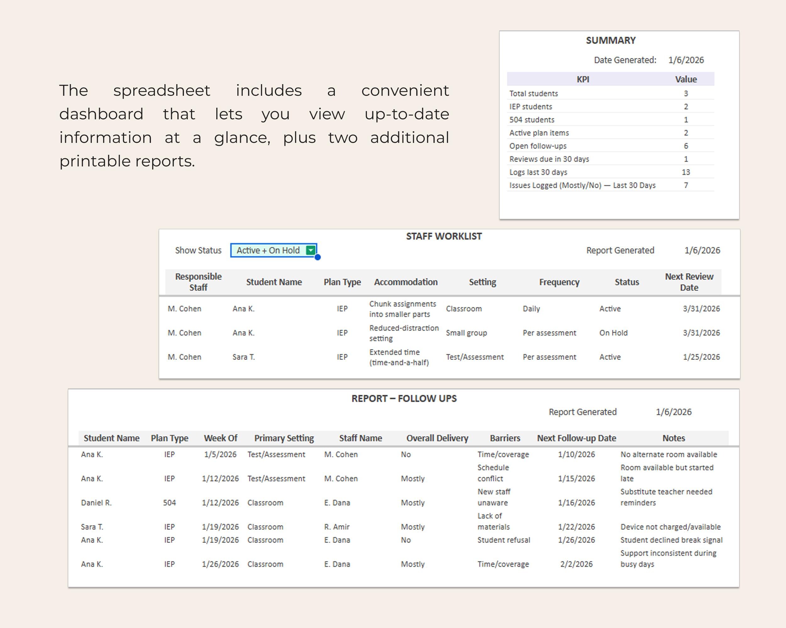Click the 'Daily' frequency cell

point(531,309)
